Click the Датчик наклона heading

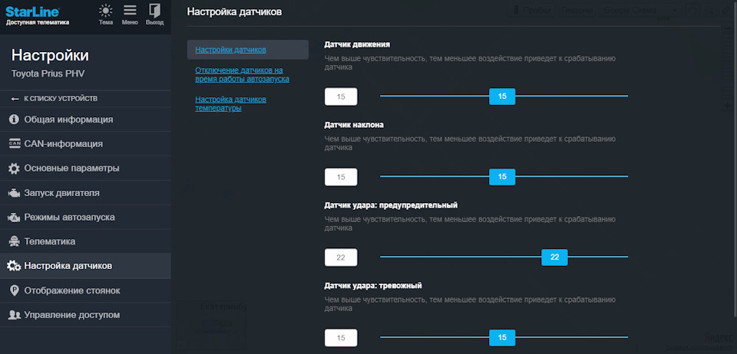point(355,125)
